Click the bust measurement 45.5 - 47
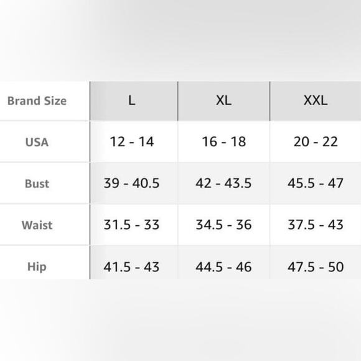Image resolution: width=361 pixels, height=361 pixels. coord(316,183)
